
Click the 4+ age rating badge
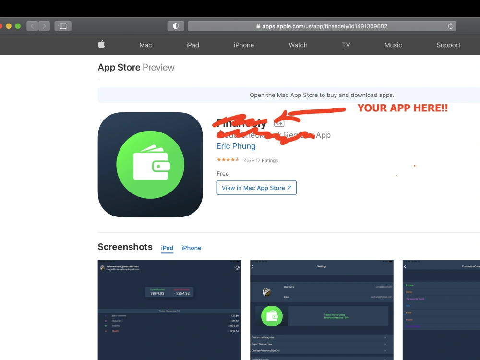279,123
